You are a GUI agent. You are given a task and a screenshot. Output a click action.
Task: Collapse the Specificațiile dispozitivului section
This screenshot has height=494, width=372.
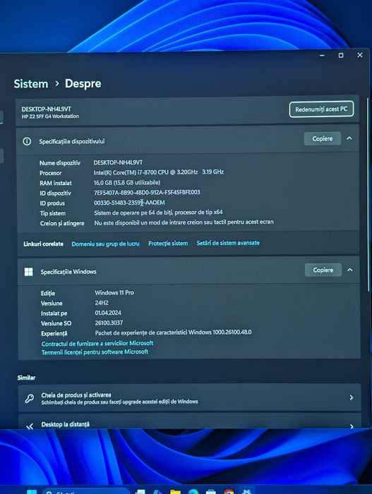coord(349,138)
